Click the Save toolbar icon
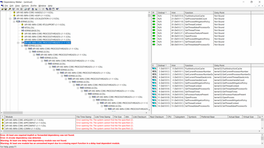The height and width of the screenshot is (148, 264). (6, 9)
